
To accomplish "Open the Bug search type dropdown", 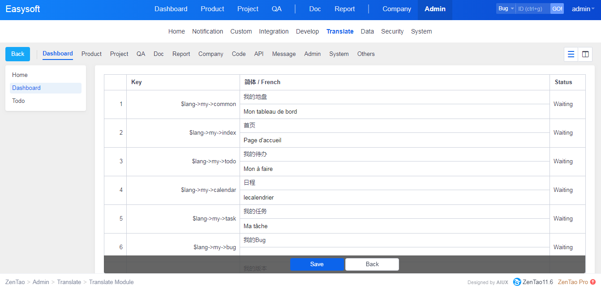I will (506, 8).
